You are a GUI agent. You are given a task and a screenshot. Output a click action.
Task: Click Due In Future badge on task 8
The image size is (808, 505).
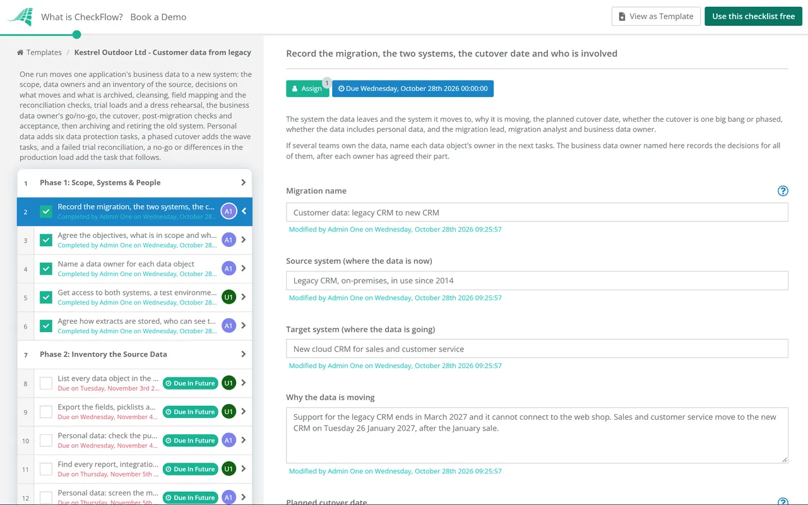(x=190, y=383)
